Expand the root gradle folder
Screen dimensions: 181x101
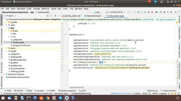tap(6, 51)
